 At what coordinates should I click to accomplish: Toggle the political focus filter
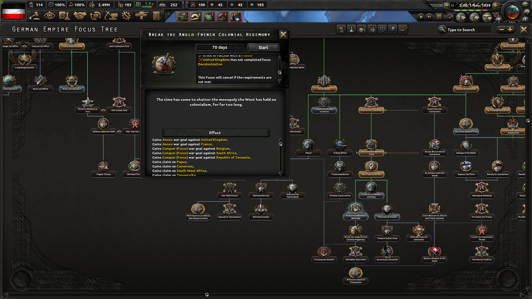click(x=341, y=29)
